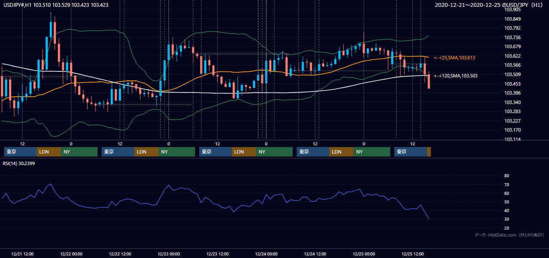Screen dimensions: 549x258
Task: Select the 12/21 12:00 time axis label
Action: point(22,254)
